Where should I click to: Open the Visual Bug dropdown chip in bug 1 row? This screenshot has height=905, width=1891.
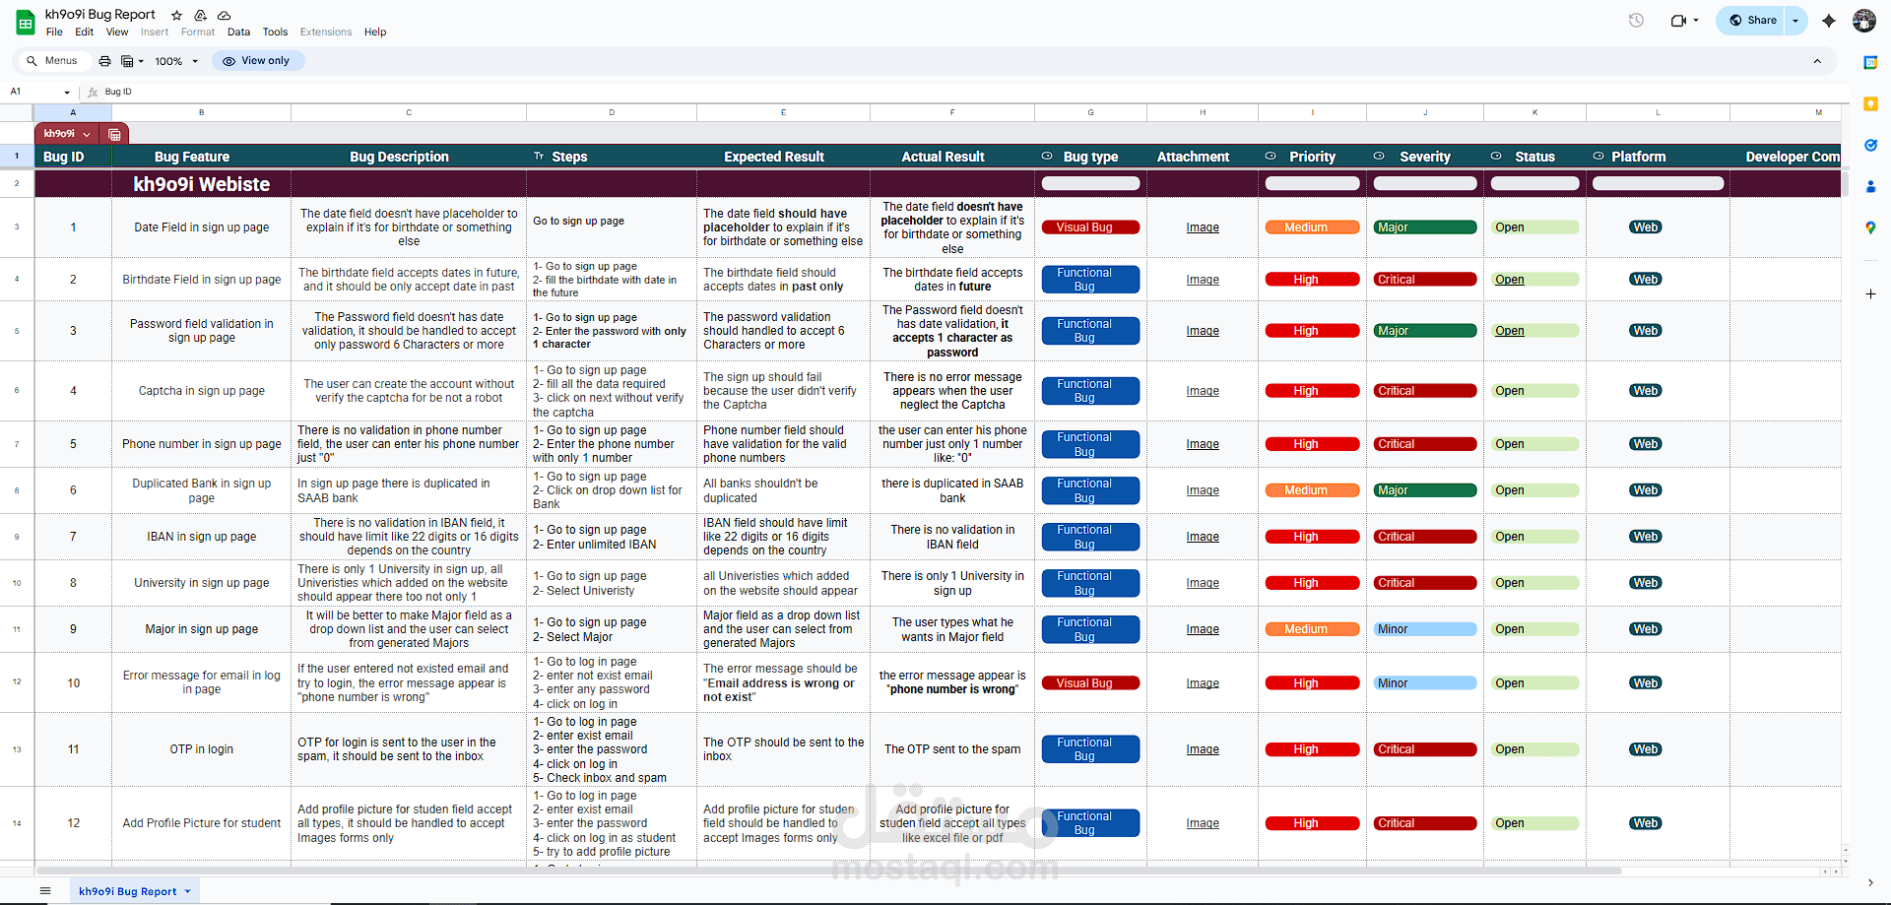(1090, 227)
